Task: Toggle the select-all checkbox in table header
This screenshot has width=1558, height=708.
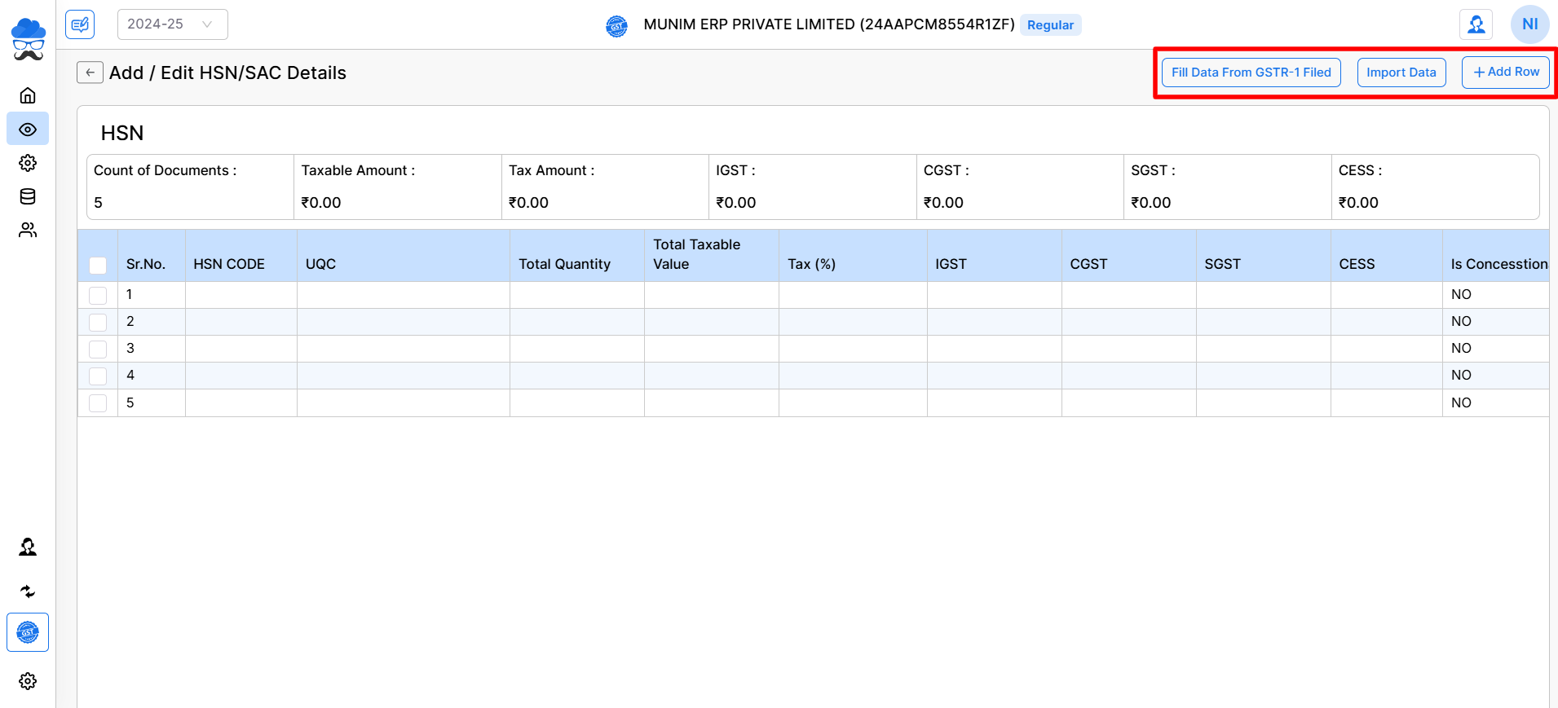Action: point(98,265)
